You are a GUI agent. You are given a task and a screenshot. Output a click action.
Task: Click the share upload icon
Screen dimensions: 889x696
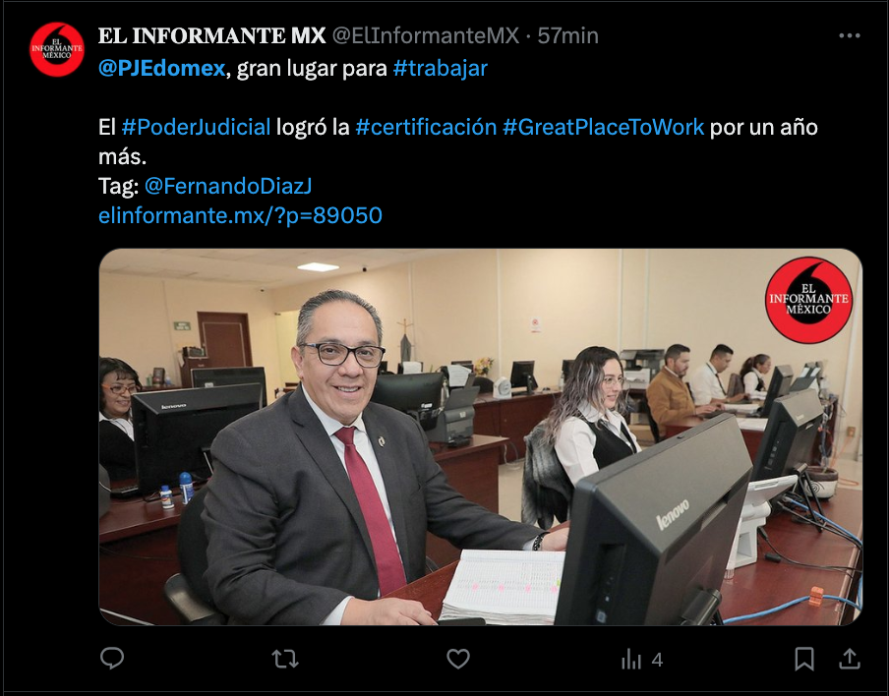850,659
